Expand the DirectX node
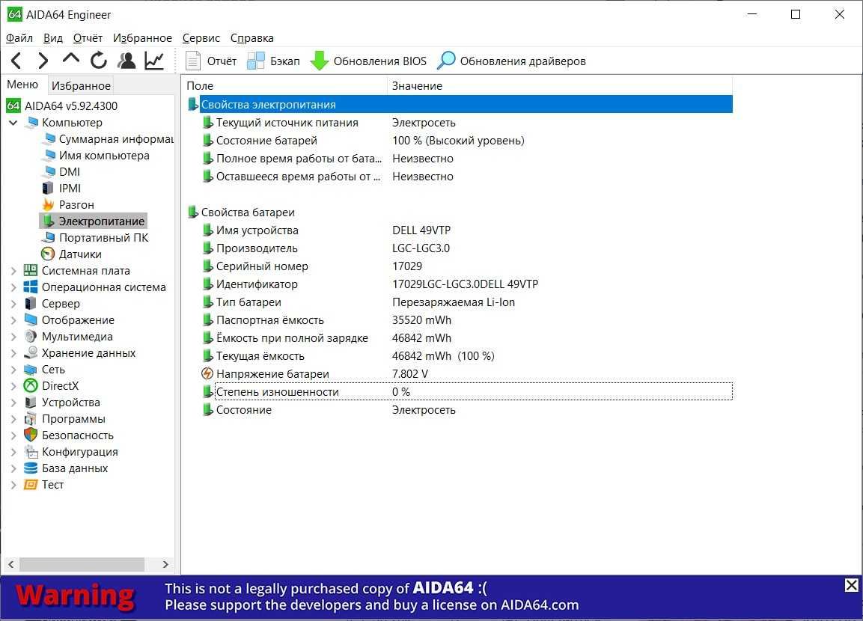 (x=13, y=386)
